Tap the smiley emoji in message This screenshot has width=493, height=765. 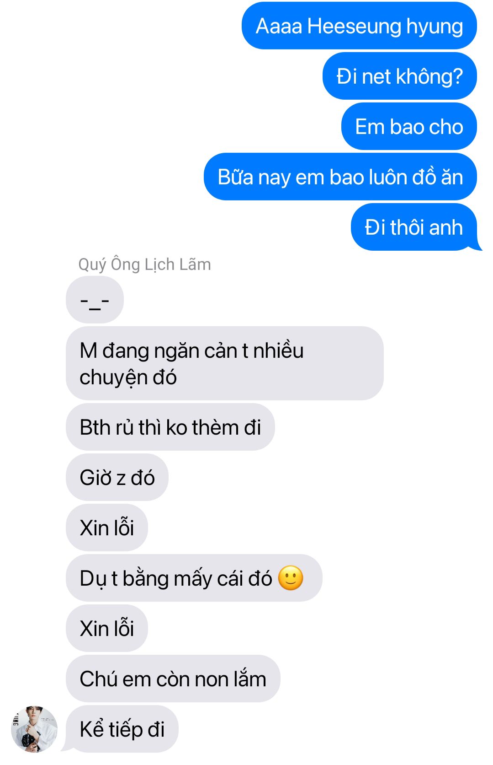click(x=291, y=578)
